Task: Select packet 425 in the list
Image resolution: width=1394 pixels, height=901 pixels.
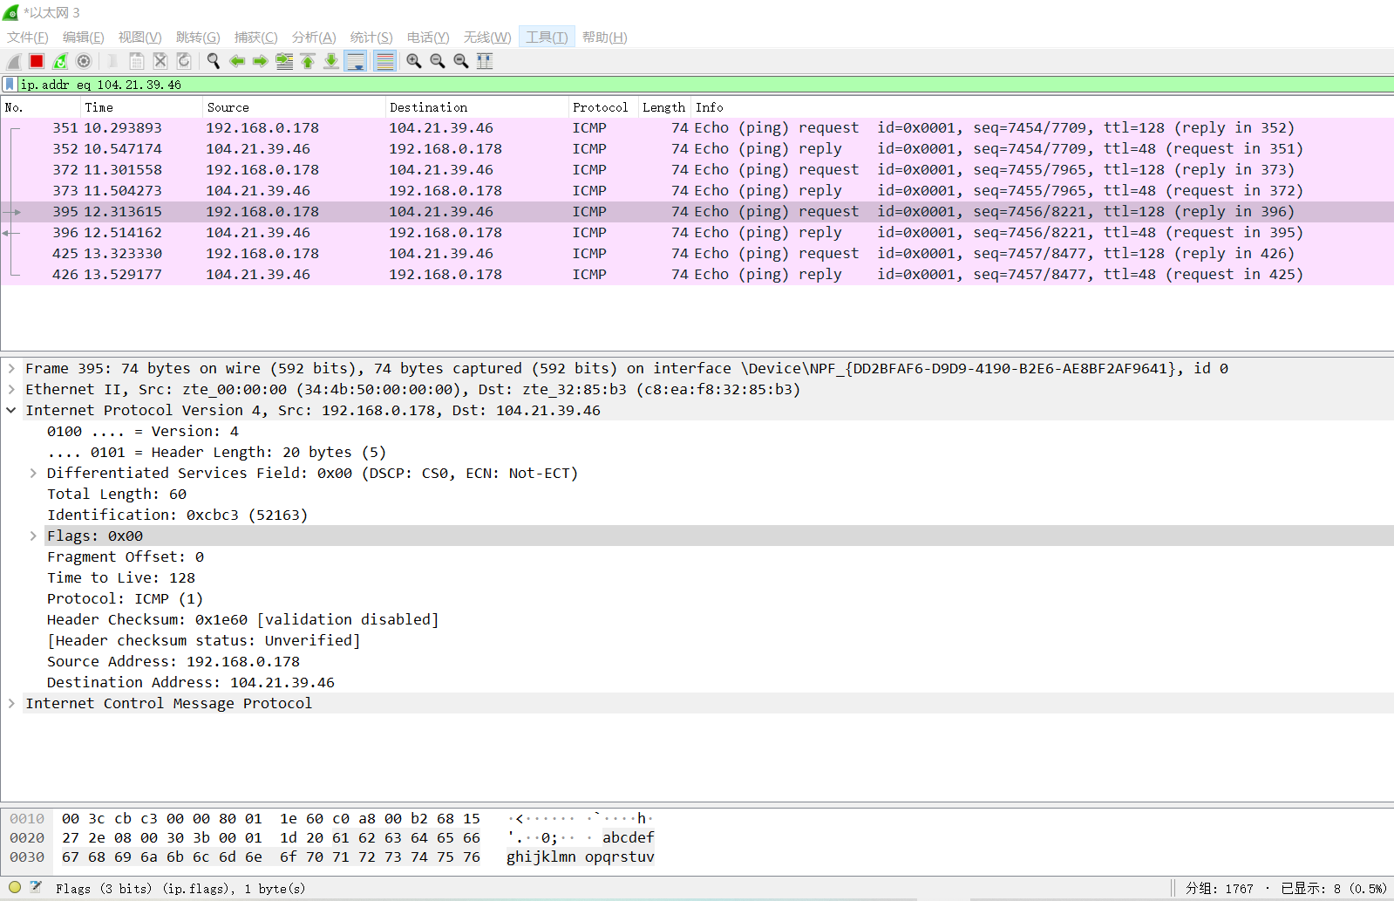Action: pos(697,254)
